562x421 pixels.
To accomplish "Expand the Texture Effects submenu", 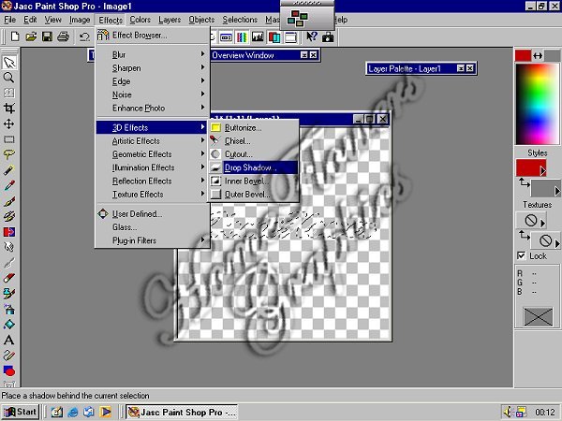I will pos(153,194).
